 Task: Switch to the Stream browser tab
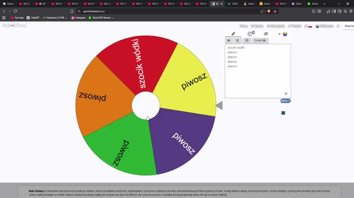(313, 4)
